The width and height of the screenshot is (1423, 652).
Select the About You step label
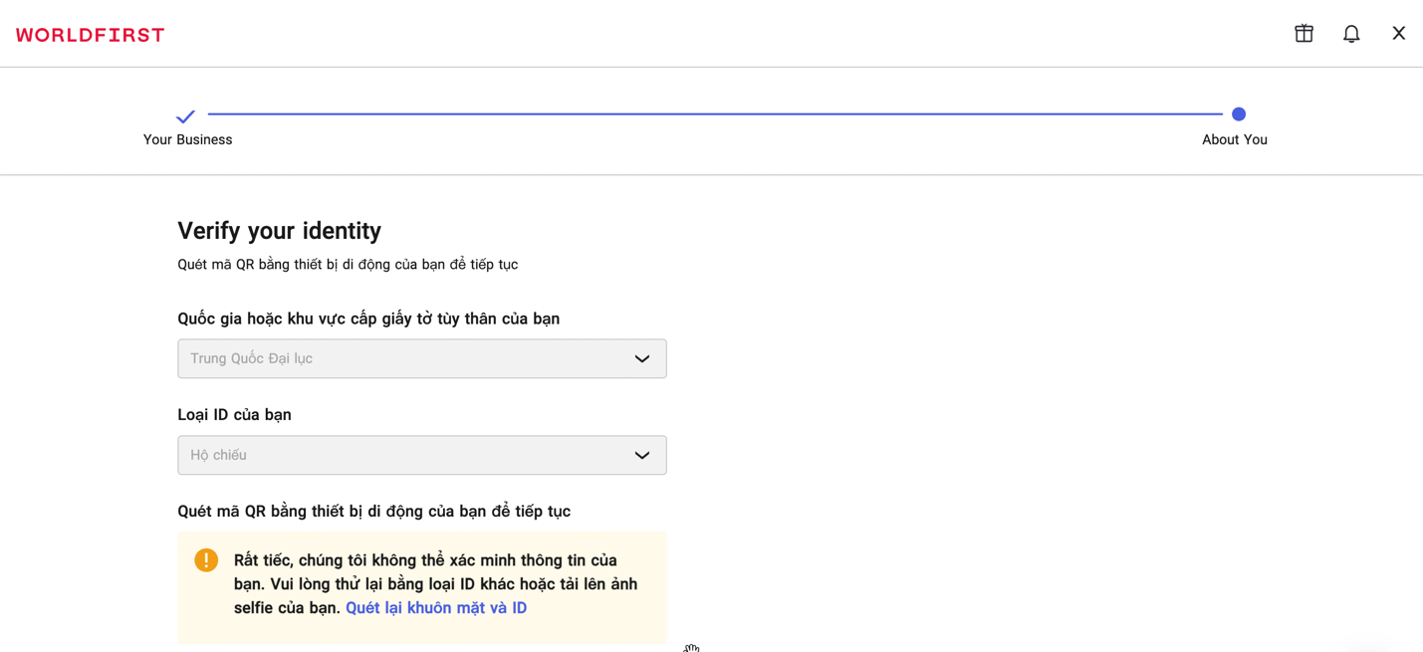(x=1234, y=140)
